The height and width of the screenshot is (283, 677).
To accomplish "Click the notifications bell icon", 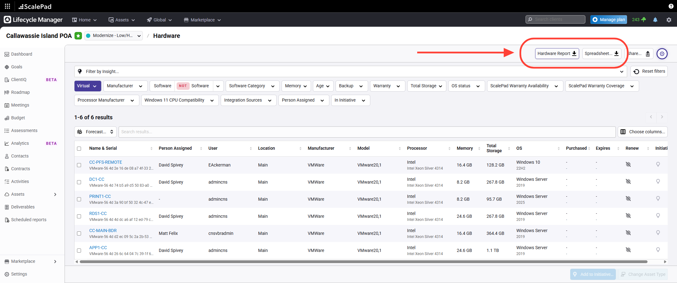I will 655,20.
